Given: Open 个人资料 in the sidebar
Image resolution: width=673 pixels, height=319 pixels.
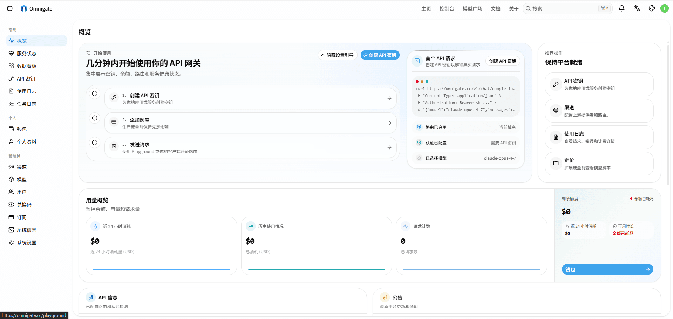Looking at the screenshot, I should (36, 141).
